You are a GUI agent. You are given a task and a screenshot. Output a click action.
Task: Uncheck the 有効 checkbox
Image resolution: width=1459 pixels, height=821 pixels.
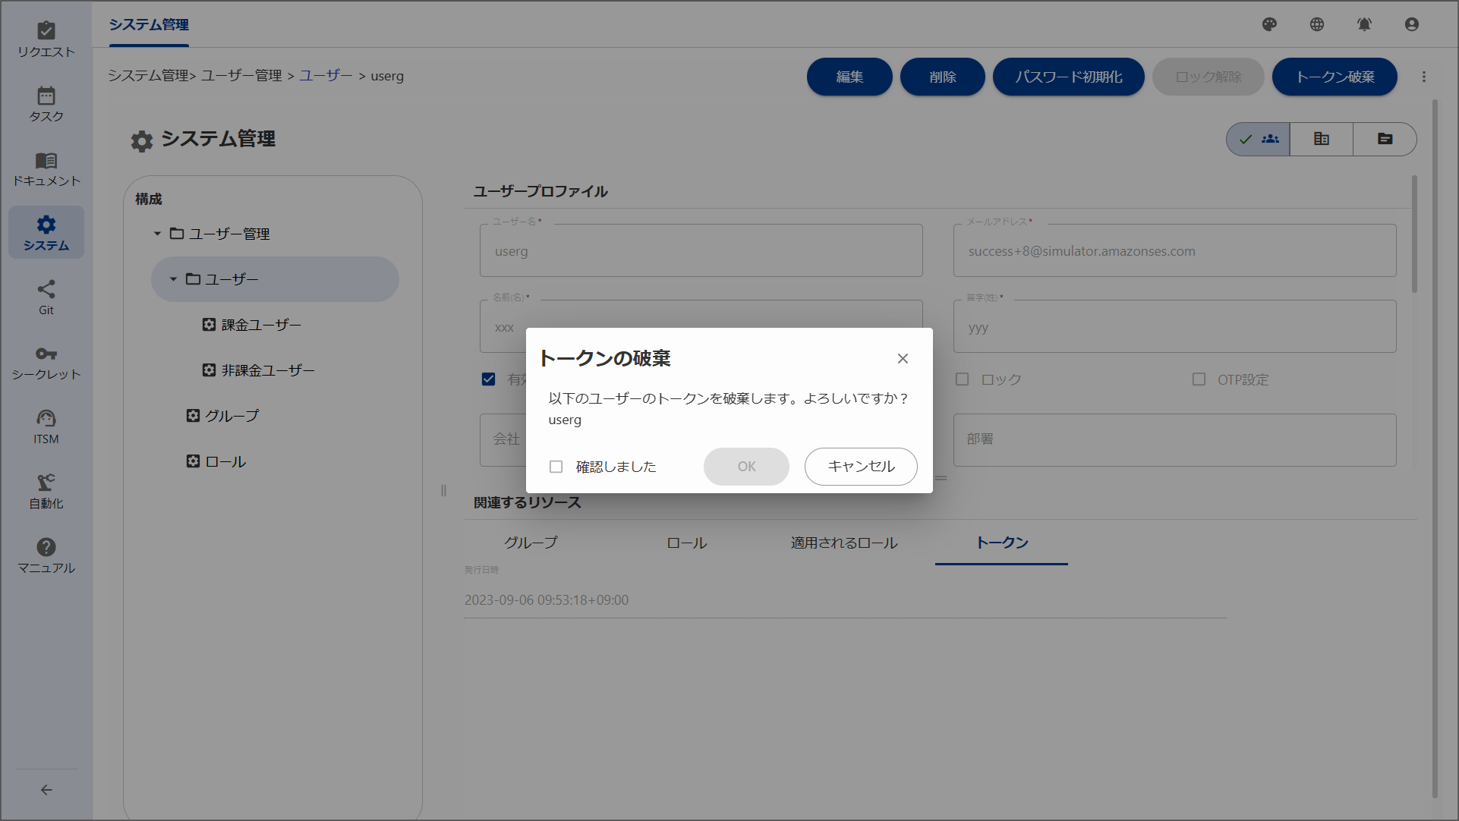[488, 379]
